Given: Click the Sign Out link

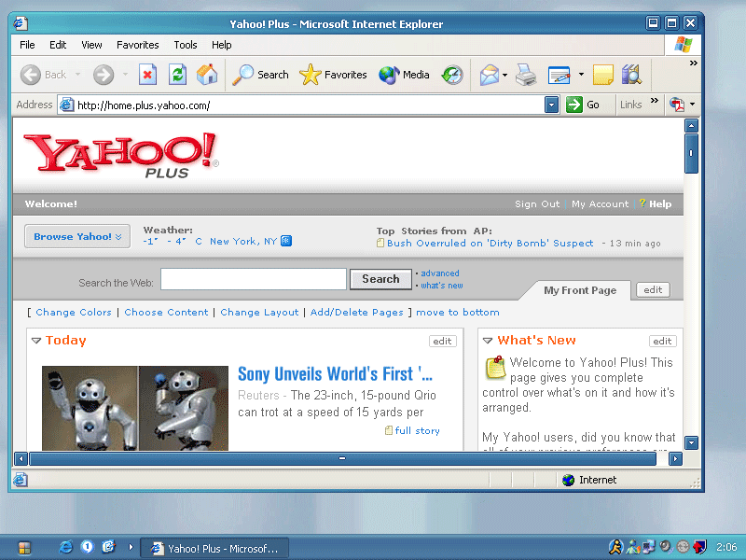Looking at the screenshot, I should click(537, 203).
